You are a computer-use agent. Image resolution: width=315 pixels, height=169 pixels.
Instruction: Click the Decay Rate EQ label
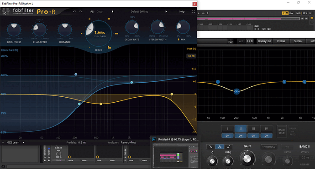9,50
